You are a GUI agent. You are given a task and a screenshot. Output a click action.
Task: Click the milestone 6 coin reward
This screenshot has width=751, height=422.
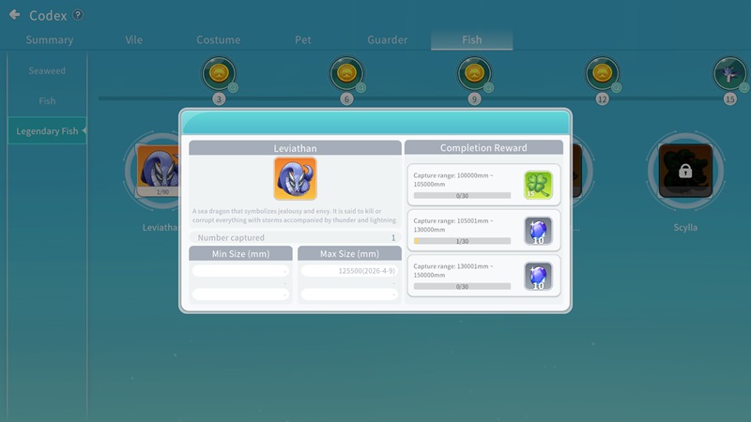click(346, 73)
